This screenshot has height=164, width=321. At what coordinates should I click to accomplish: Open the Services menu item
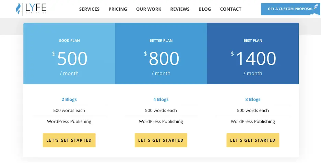89,9
